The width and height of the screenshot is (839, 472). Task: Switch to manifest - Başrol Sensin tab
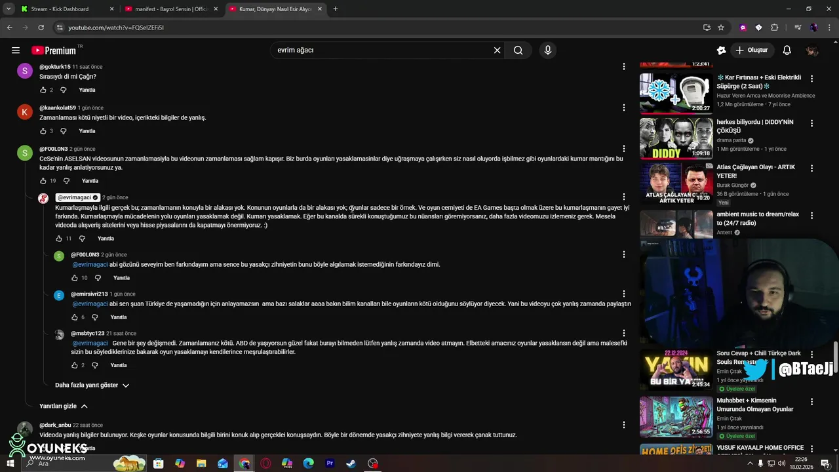pos(170,9)
